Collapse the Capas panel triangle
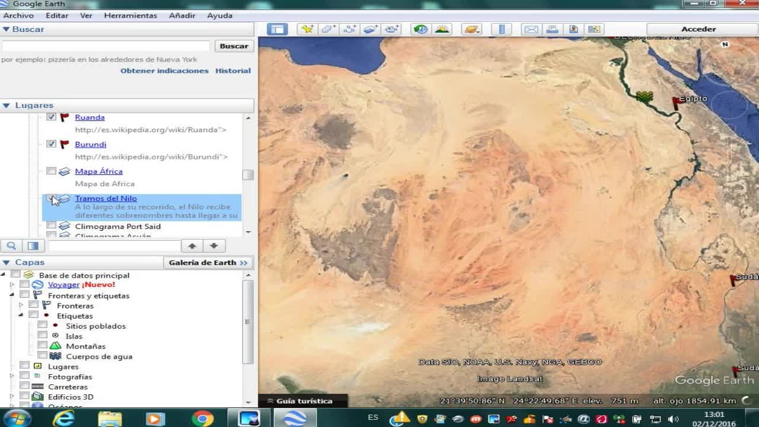 6,262
